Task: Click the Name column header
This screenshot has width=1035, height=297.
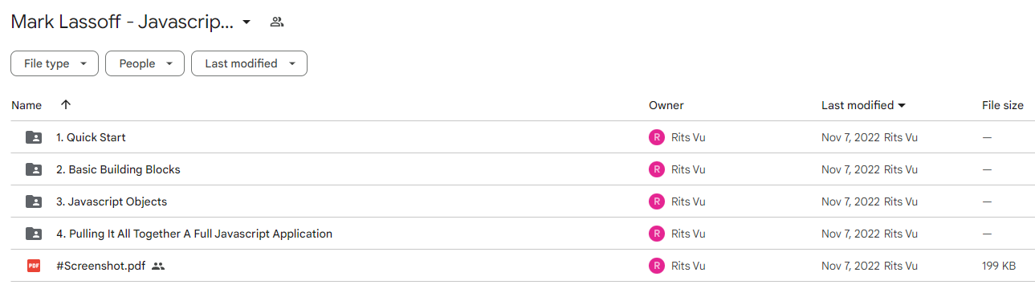Action: coord(26,105)
